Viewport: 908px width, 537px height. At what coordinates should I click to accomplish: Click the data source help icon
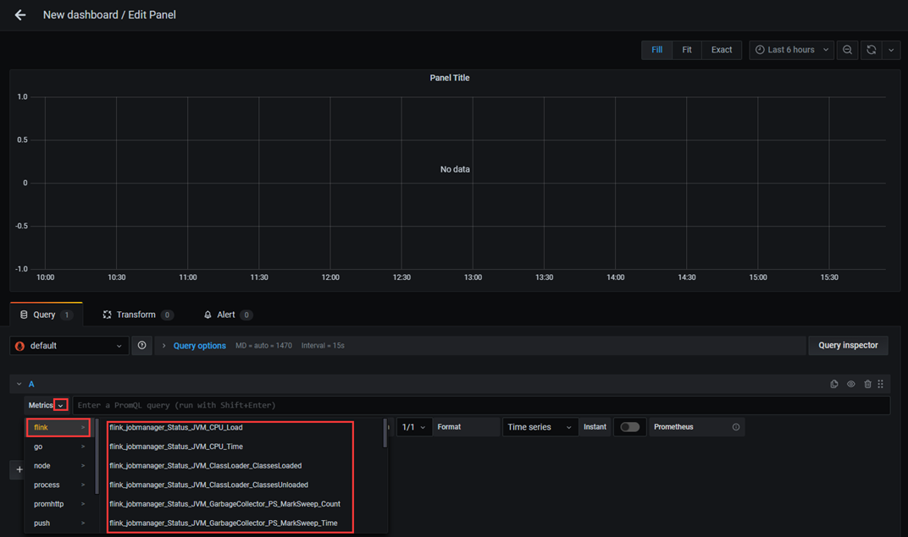click(142, 346)
